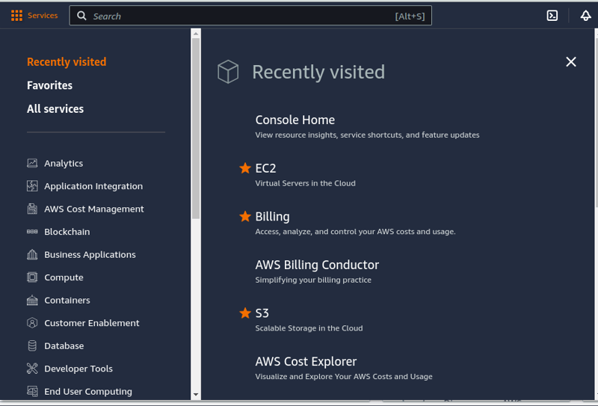Open the Billing service link
598x406 pixels.
272,217
